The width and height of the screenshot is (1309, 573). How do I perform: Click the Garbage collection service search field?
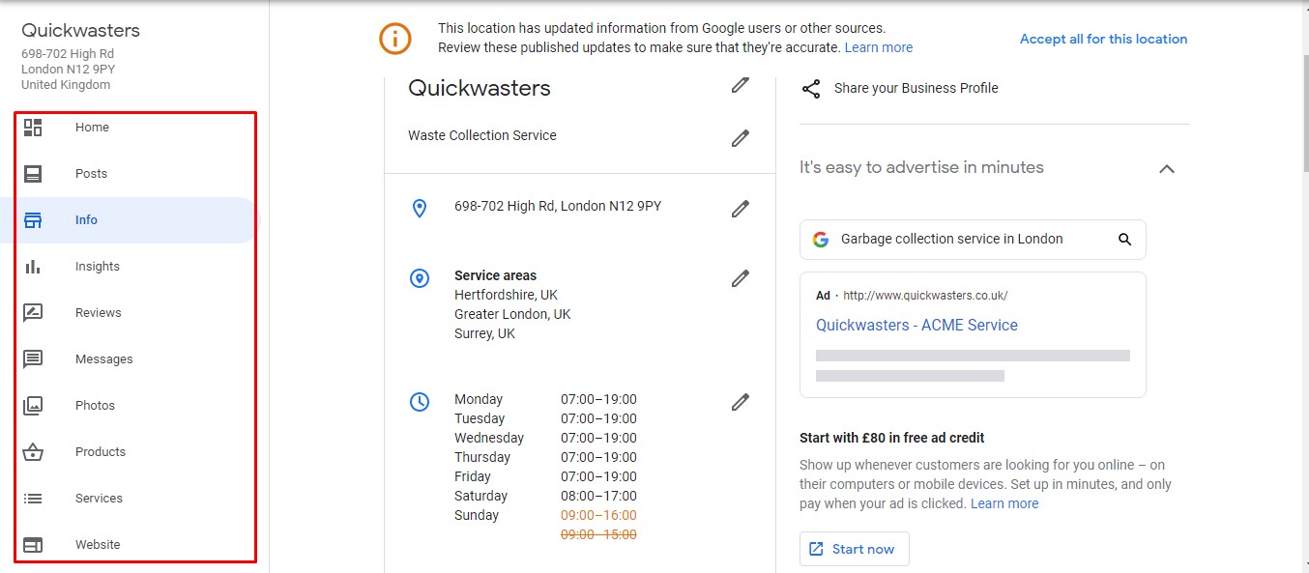973,240
